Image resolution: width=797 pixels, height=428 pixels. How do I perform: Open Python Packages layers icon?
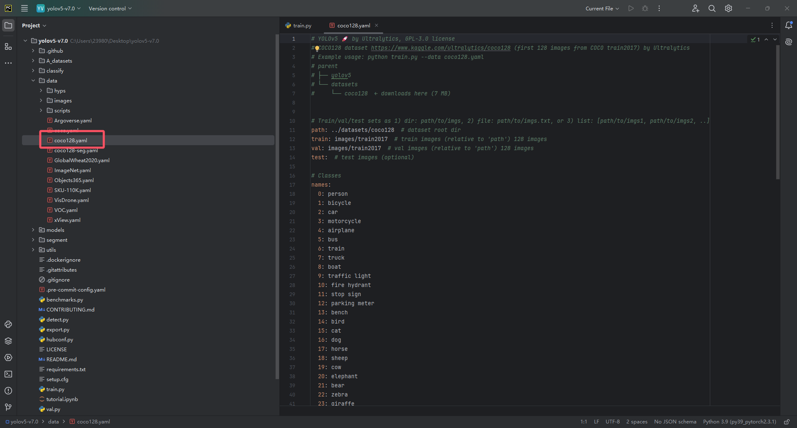tap(8, 341)
